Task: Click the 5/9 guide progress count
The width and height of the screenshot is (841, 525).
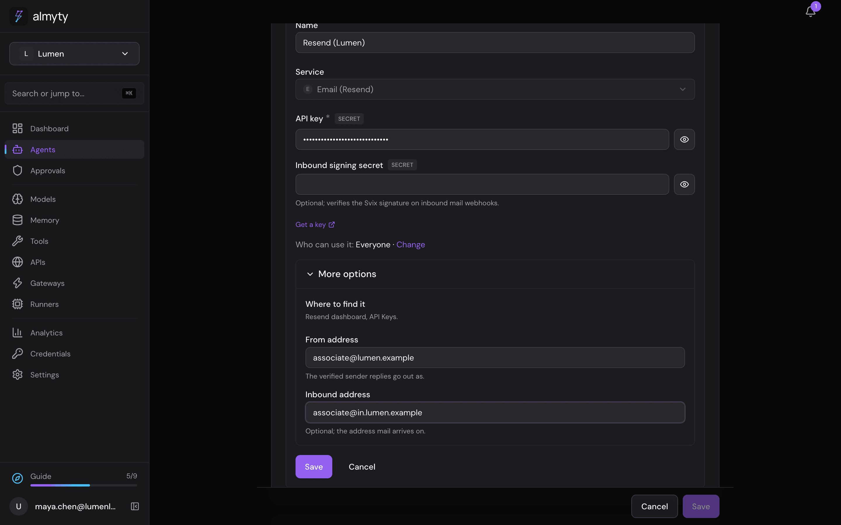Action: (x=132, y=476)
